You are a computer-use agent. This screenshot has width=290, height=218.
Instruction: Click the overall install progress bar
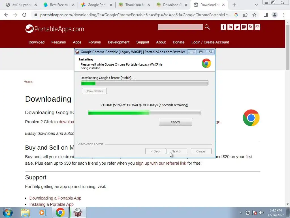145,83
